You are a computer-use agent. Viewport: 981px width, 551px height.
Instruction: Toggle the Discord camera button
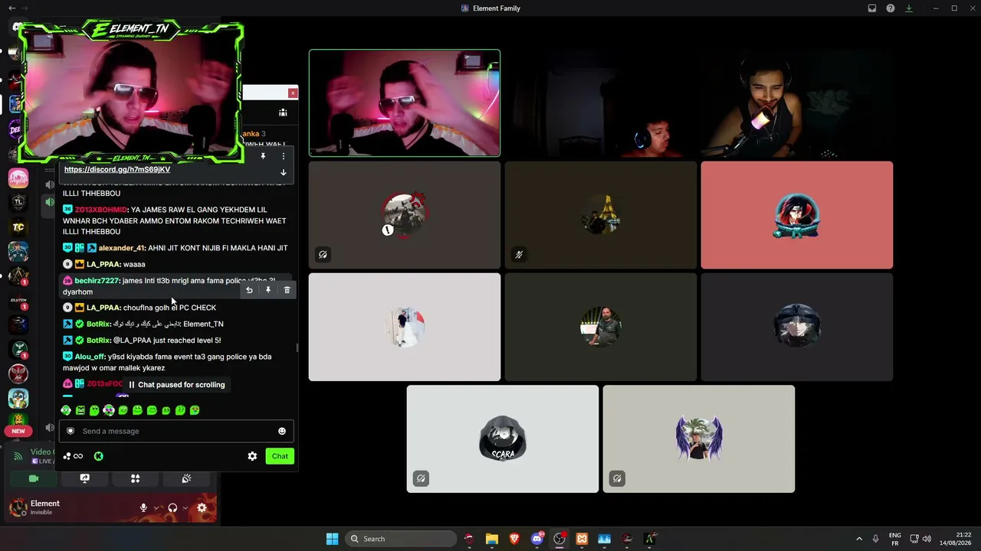click(34, 478)
